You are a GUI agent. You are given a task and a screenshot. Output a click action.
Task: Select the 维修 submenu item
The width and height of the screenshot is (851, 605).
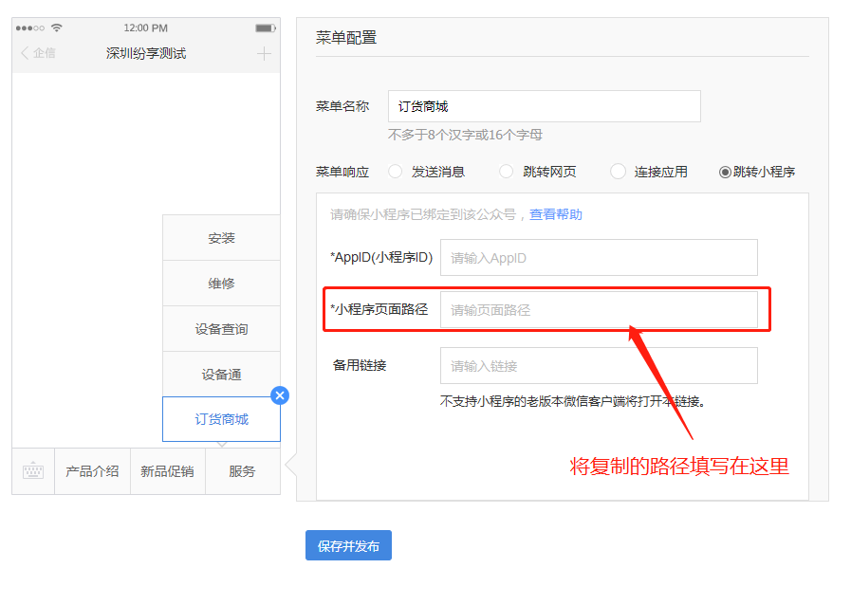221,284
